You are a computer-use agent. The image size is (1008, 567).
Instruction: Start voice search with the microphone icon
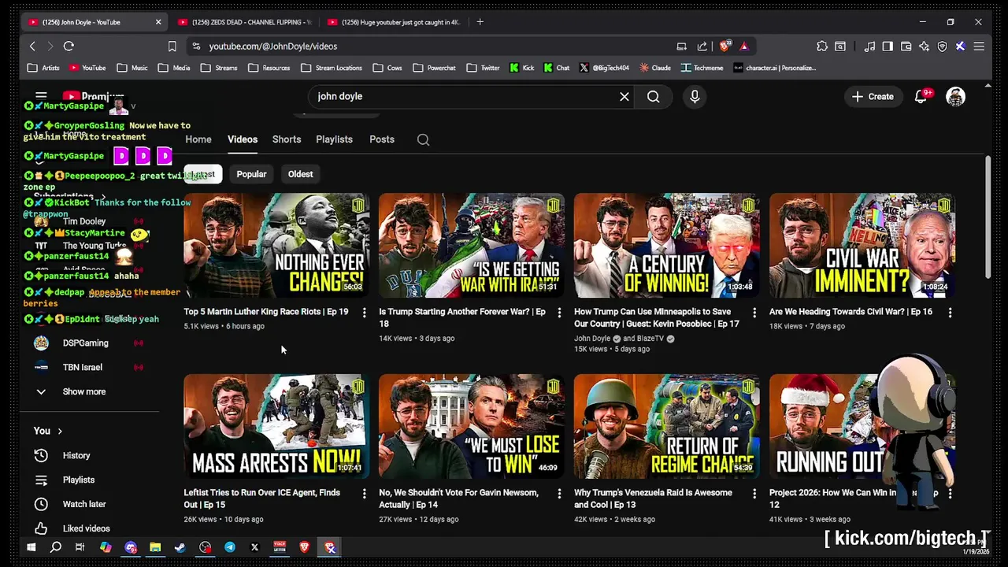point(695,96)
